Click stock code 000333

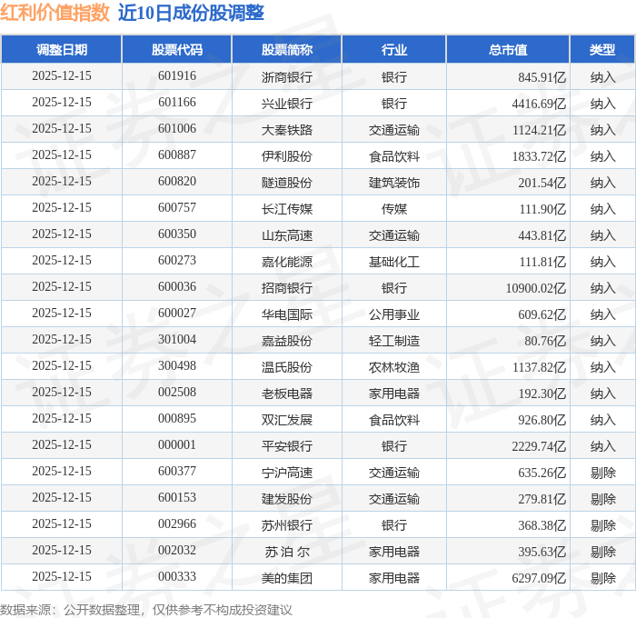point(177,577)
